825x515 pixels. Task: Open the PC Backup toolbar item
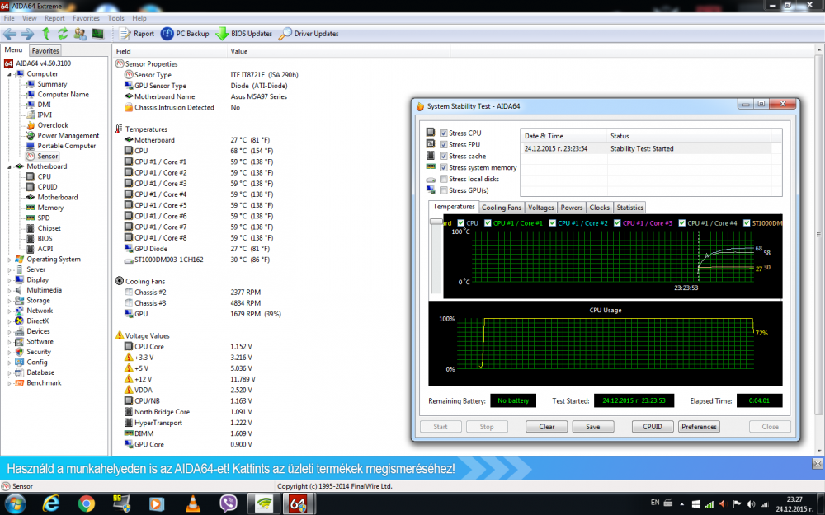point(185,34)
